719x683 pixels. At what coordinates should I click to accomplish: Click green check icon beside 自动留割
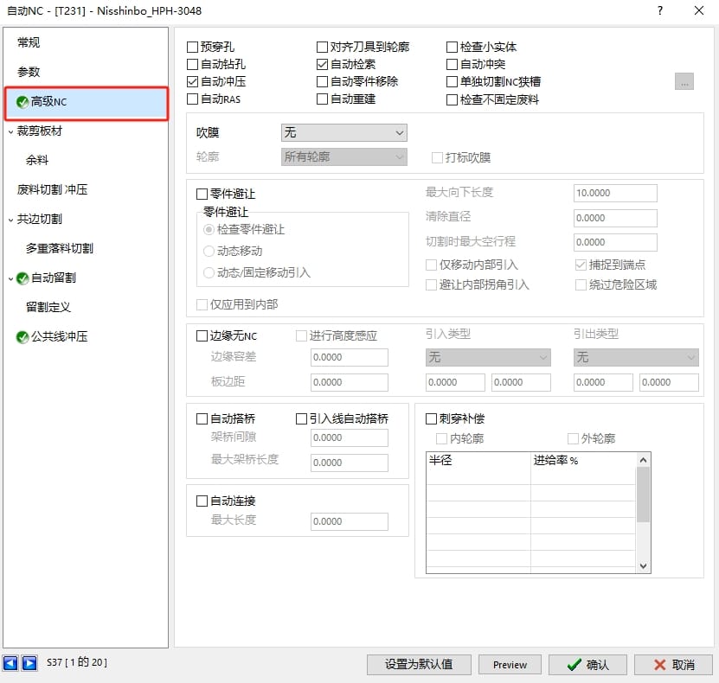[x=22, y=278]
